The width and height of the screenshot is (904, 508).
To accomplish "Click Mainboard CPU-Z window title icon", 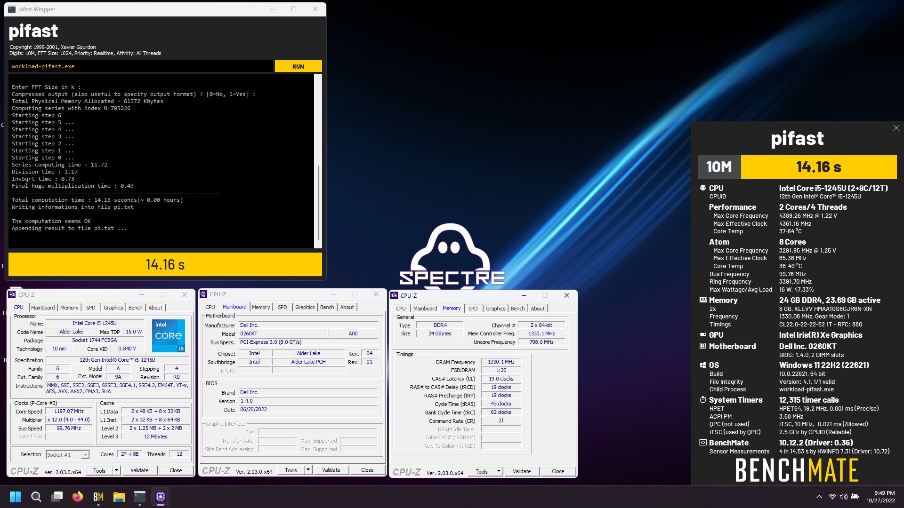I will point(204,294).
